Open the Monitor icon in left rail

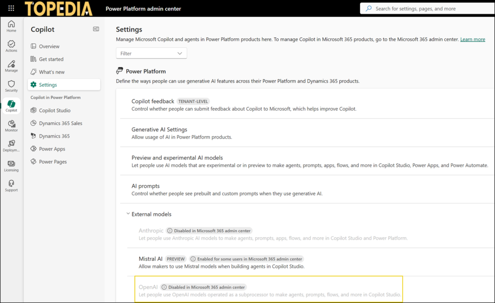[12, 123]
